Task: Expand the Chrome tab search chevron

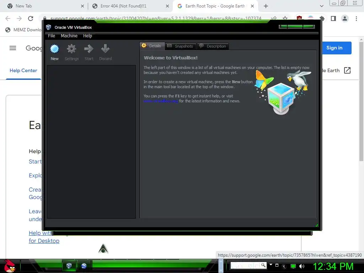Action: [x=321, y=6]
